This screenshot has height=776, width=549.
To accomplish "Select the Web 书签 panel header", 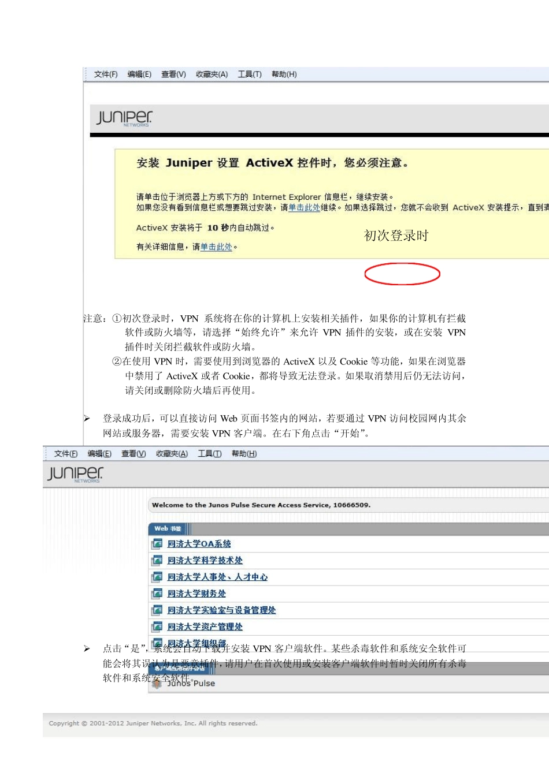I will pos(168,529).
